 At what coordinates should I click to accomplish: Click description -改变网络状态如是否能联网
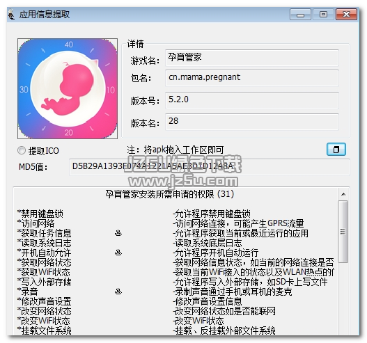(224, 311)
